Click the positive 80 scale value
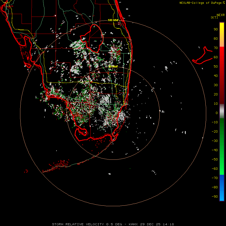This screenshot has height=226, width=226. tap(216, 38)
